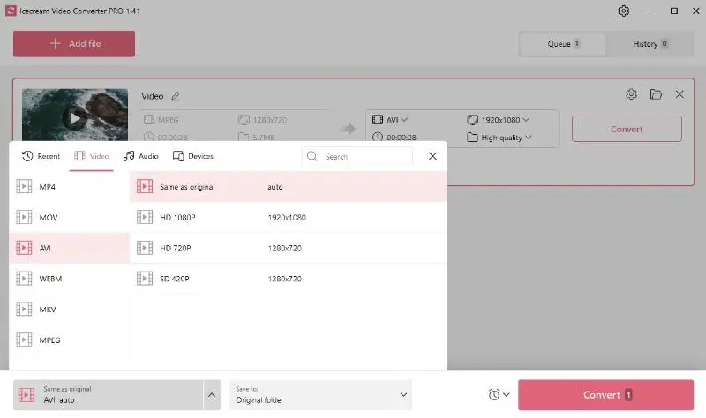706x418 pixels.
Task: Choose the MOV format
Action: point(69,217)
